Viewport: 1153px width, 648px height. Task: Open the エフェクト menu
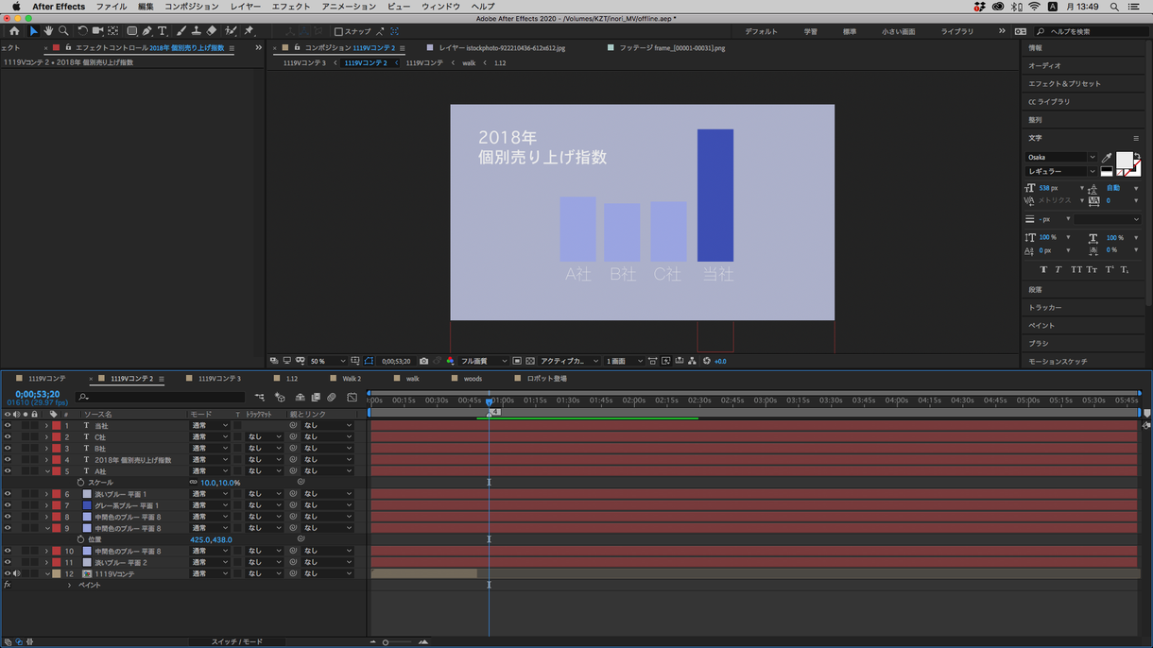coord(291,7)
